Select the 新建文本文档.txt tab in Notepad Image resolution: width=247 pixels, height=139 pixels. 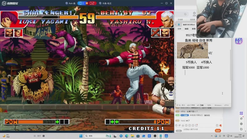coord(189,25)
